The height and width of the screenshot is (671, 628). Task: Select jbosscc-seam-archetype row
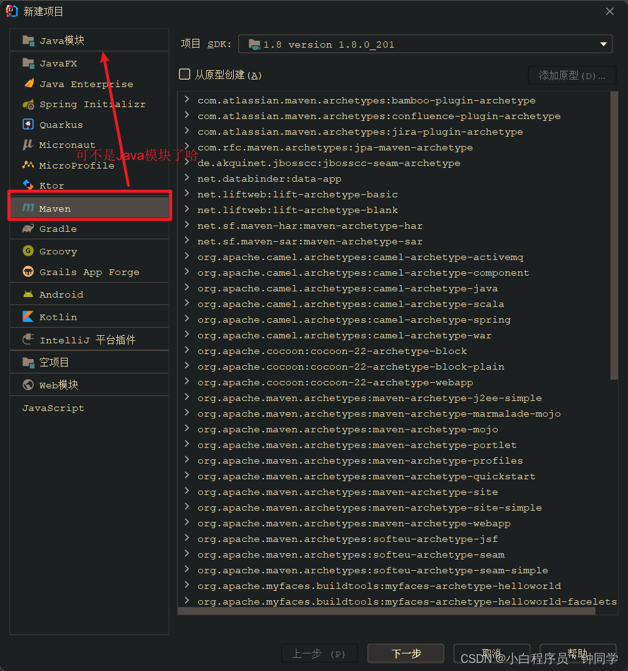point(329,163)
